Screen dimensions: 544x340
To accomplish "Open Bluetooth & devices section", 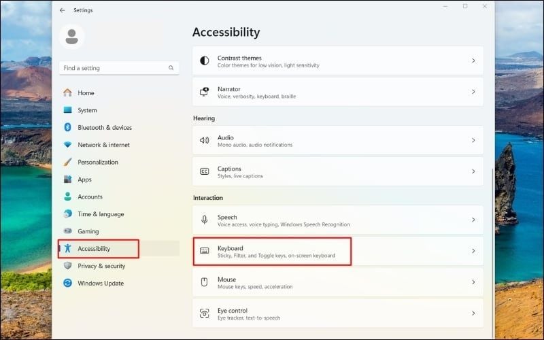I will click(105, 128).
